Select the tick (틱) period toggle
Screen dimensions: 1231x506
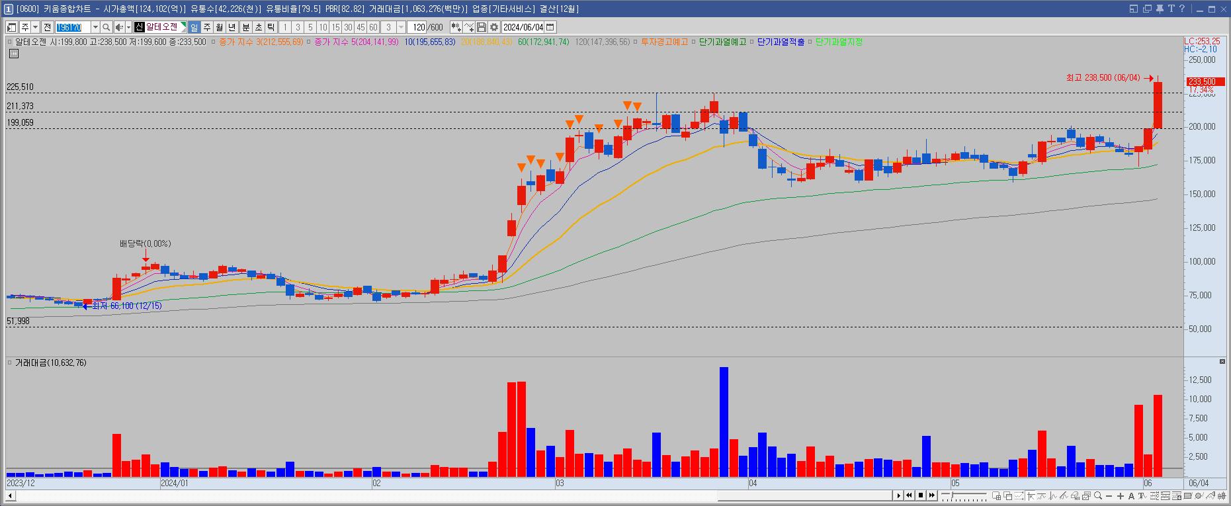(271, 27)
